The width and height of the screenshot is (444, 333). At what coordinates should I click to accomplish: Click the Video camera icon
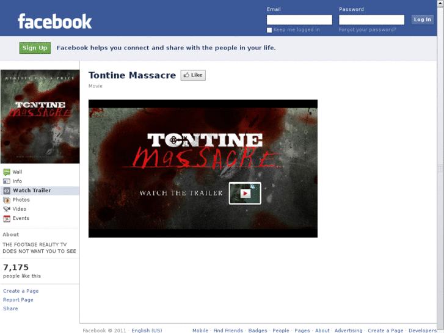[7, 209]
